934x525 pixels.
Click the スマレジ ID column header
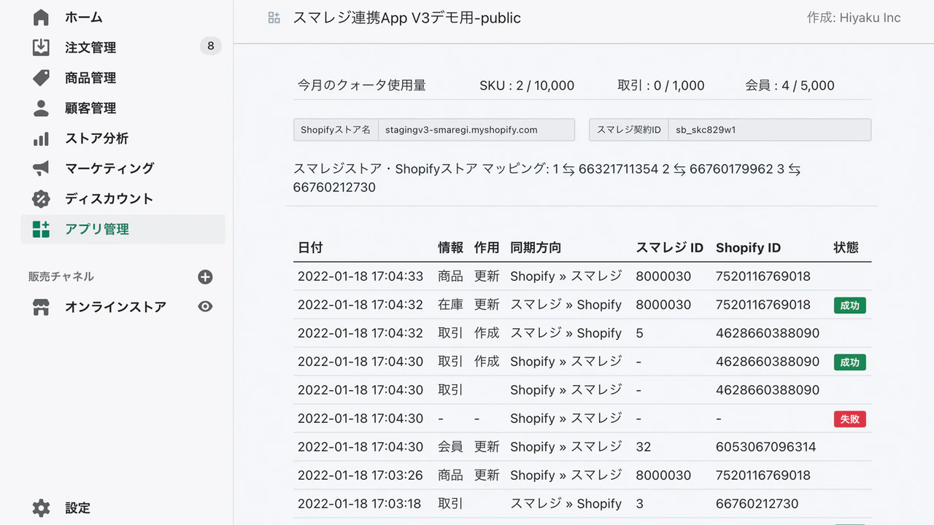click(x=669, y=248)
